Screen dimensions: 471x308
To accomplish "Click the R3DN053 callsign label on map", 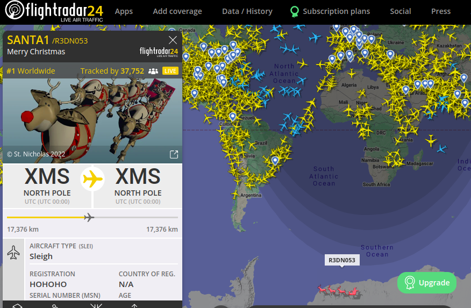I will 342,260.
